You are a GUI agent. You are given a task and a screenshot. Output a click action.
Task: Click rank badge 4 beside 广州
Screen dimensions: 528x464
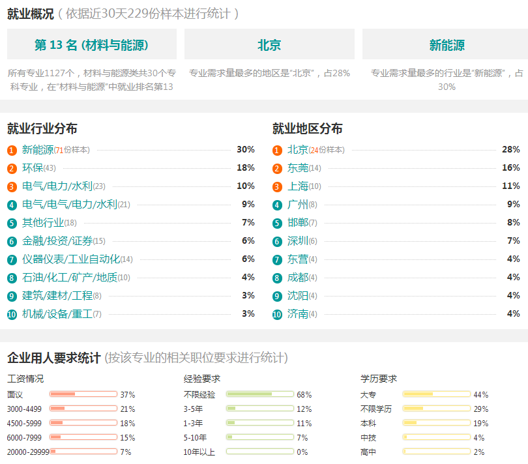pyautogui.click(x=277, y=205)
